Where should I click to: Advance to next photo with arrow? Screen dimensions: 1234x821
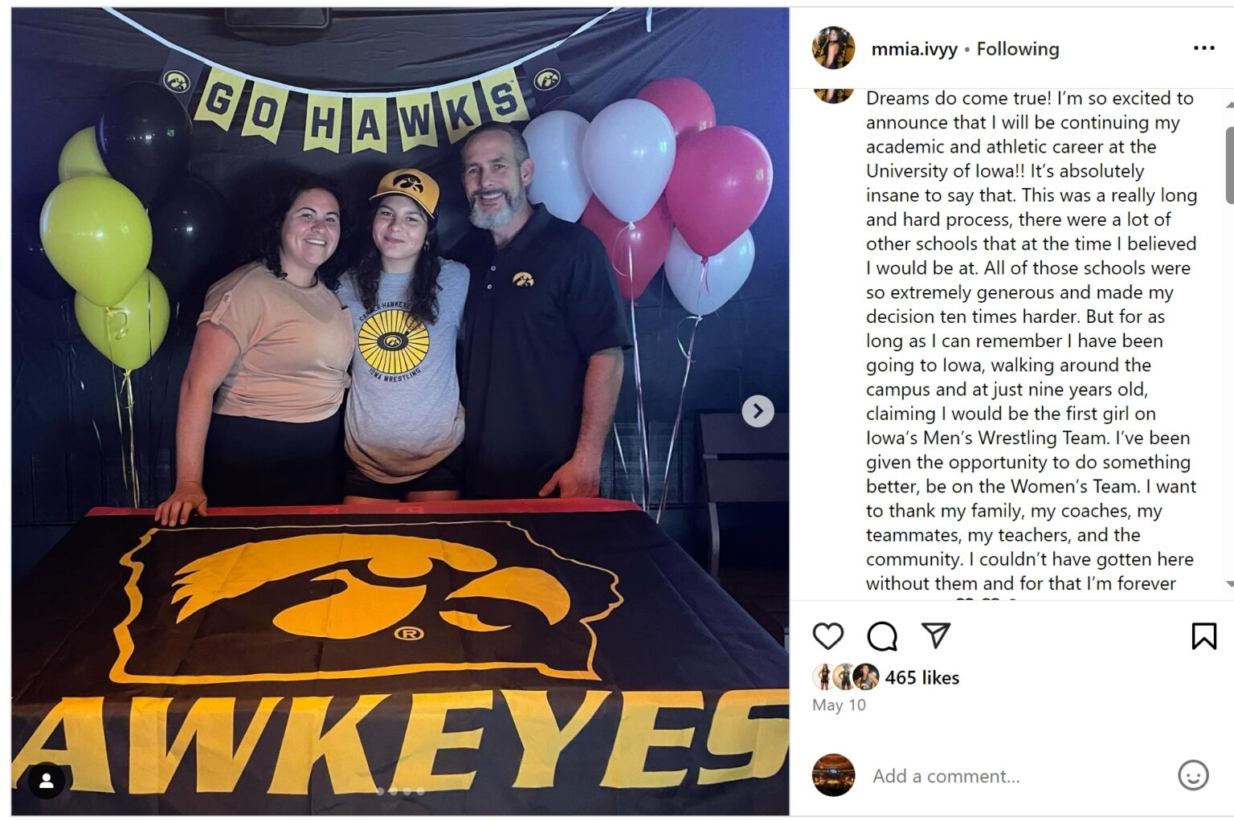[758, 411]
